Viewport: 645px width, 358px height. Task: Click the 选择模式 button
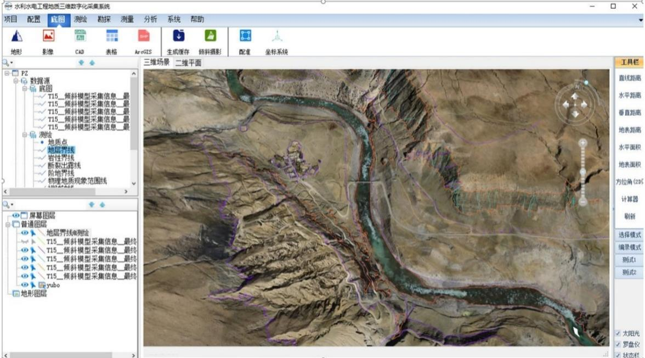(x=629, y=234)
